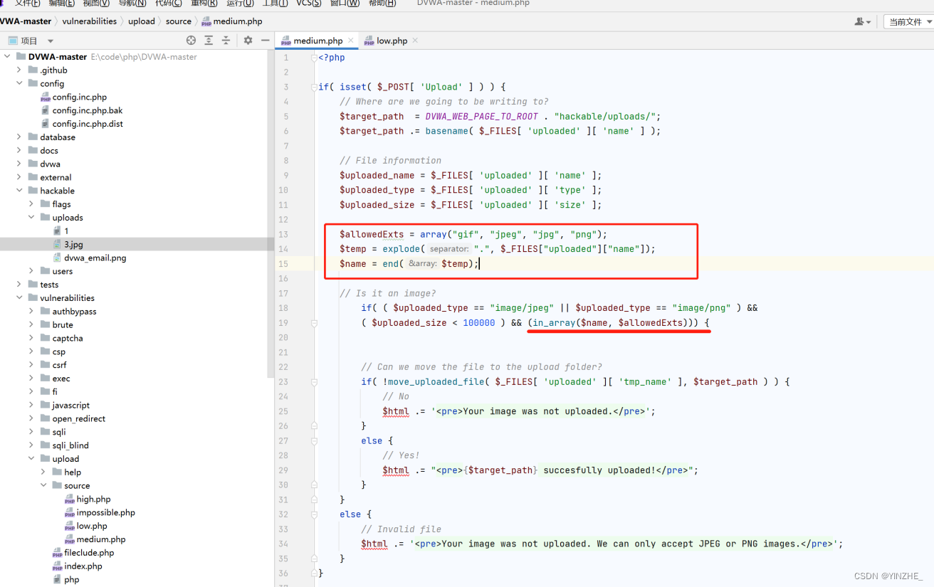Expand the docs folder
Screen dimensions: 934x587
pyautogui.click(x=19, y=151)
